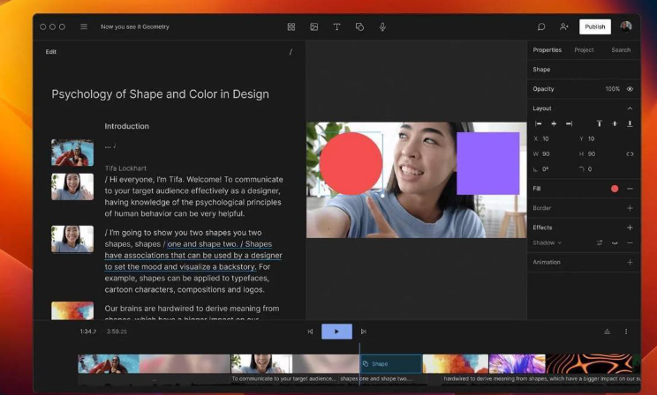
Task: Click the project title 'Now you see it Geometry'
Action: (x=135, y=26)
